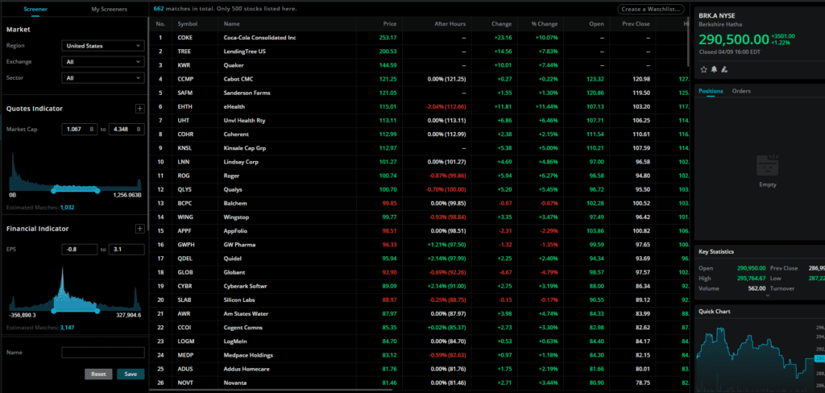Click the Market Cap slider left handle
This screenshot has height=393, width=825.
pyautogui.click(x=53, y=191)
